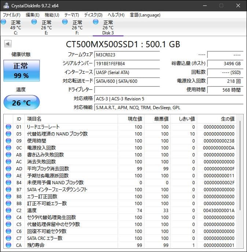The height and width of the screenshot is (252, 247).
Task: Click the power on hours 568 時間
Action: tap(225, 90)
